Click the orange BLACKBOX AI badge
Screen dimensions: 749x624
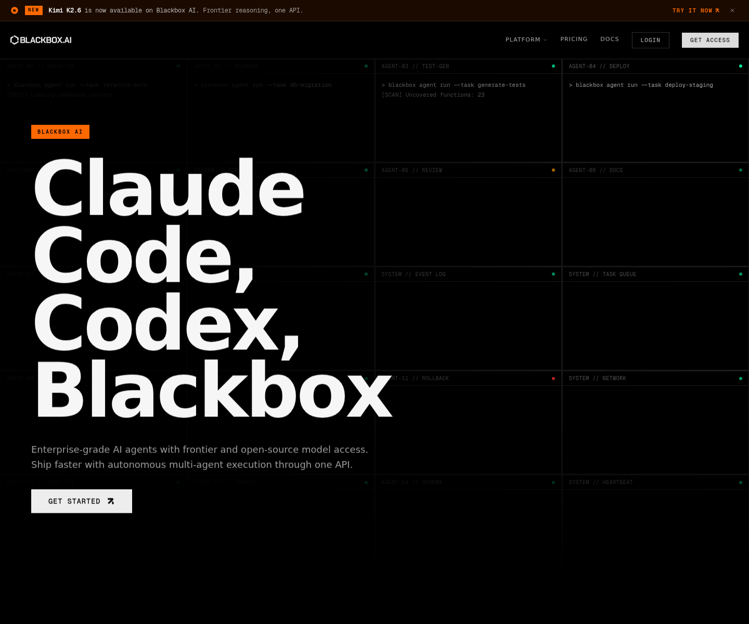[60, 132]
